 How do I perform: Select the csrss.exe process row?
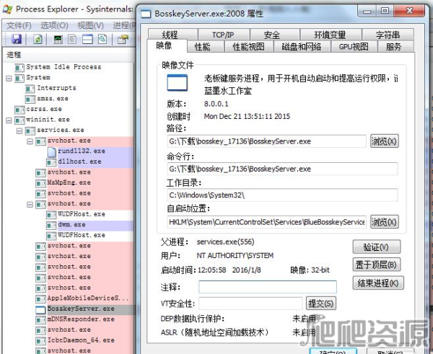(38, 110)
